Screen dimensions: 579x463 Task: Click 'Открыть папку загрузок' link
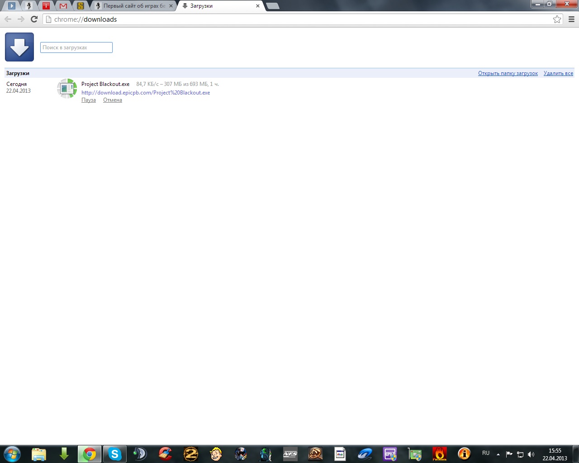coord(508,73)
